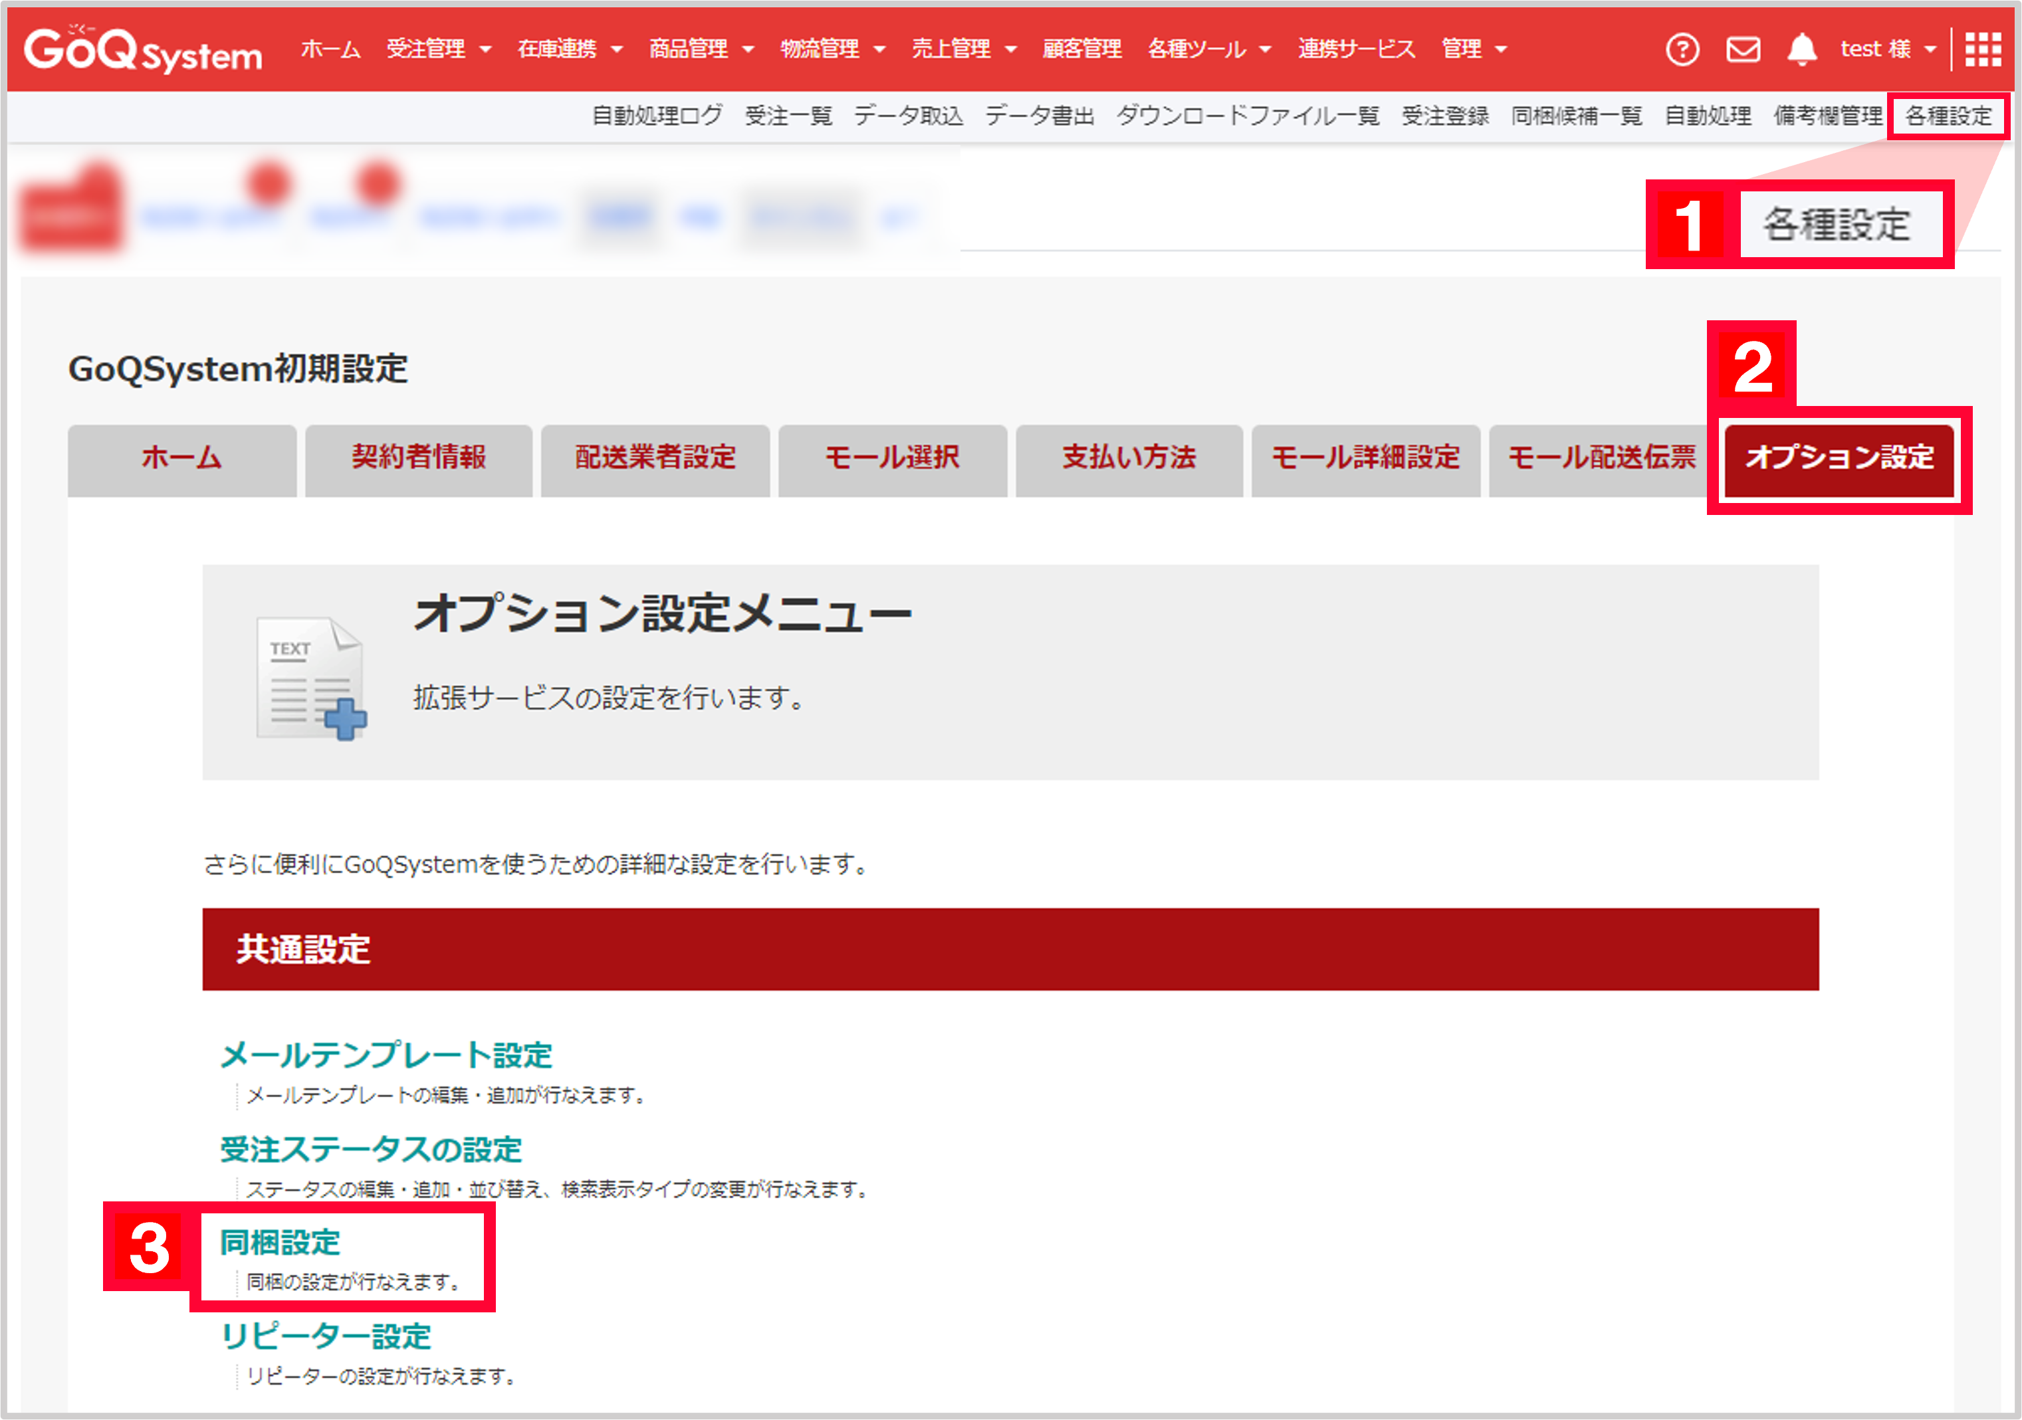Switch to the 配送業者設定 tab
This screenshot has width=2022, height=1420.
[x=655, y=460]
